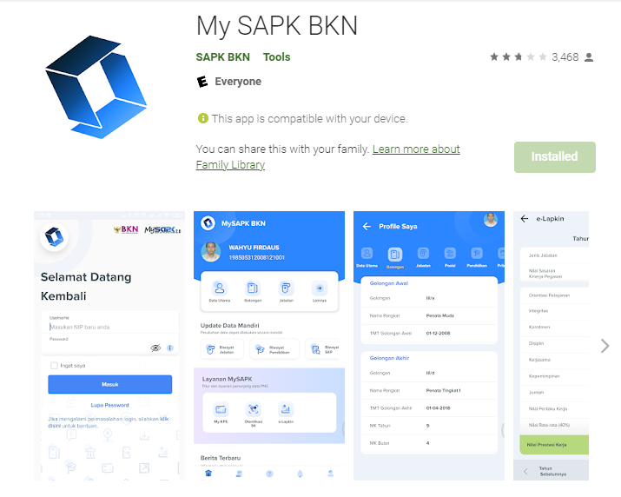Click the Orientasi Pelayanan row
Image resolution: width=621 pixels, height=497 pixels.
pyautogui.click(x=554, y=295)
